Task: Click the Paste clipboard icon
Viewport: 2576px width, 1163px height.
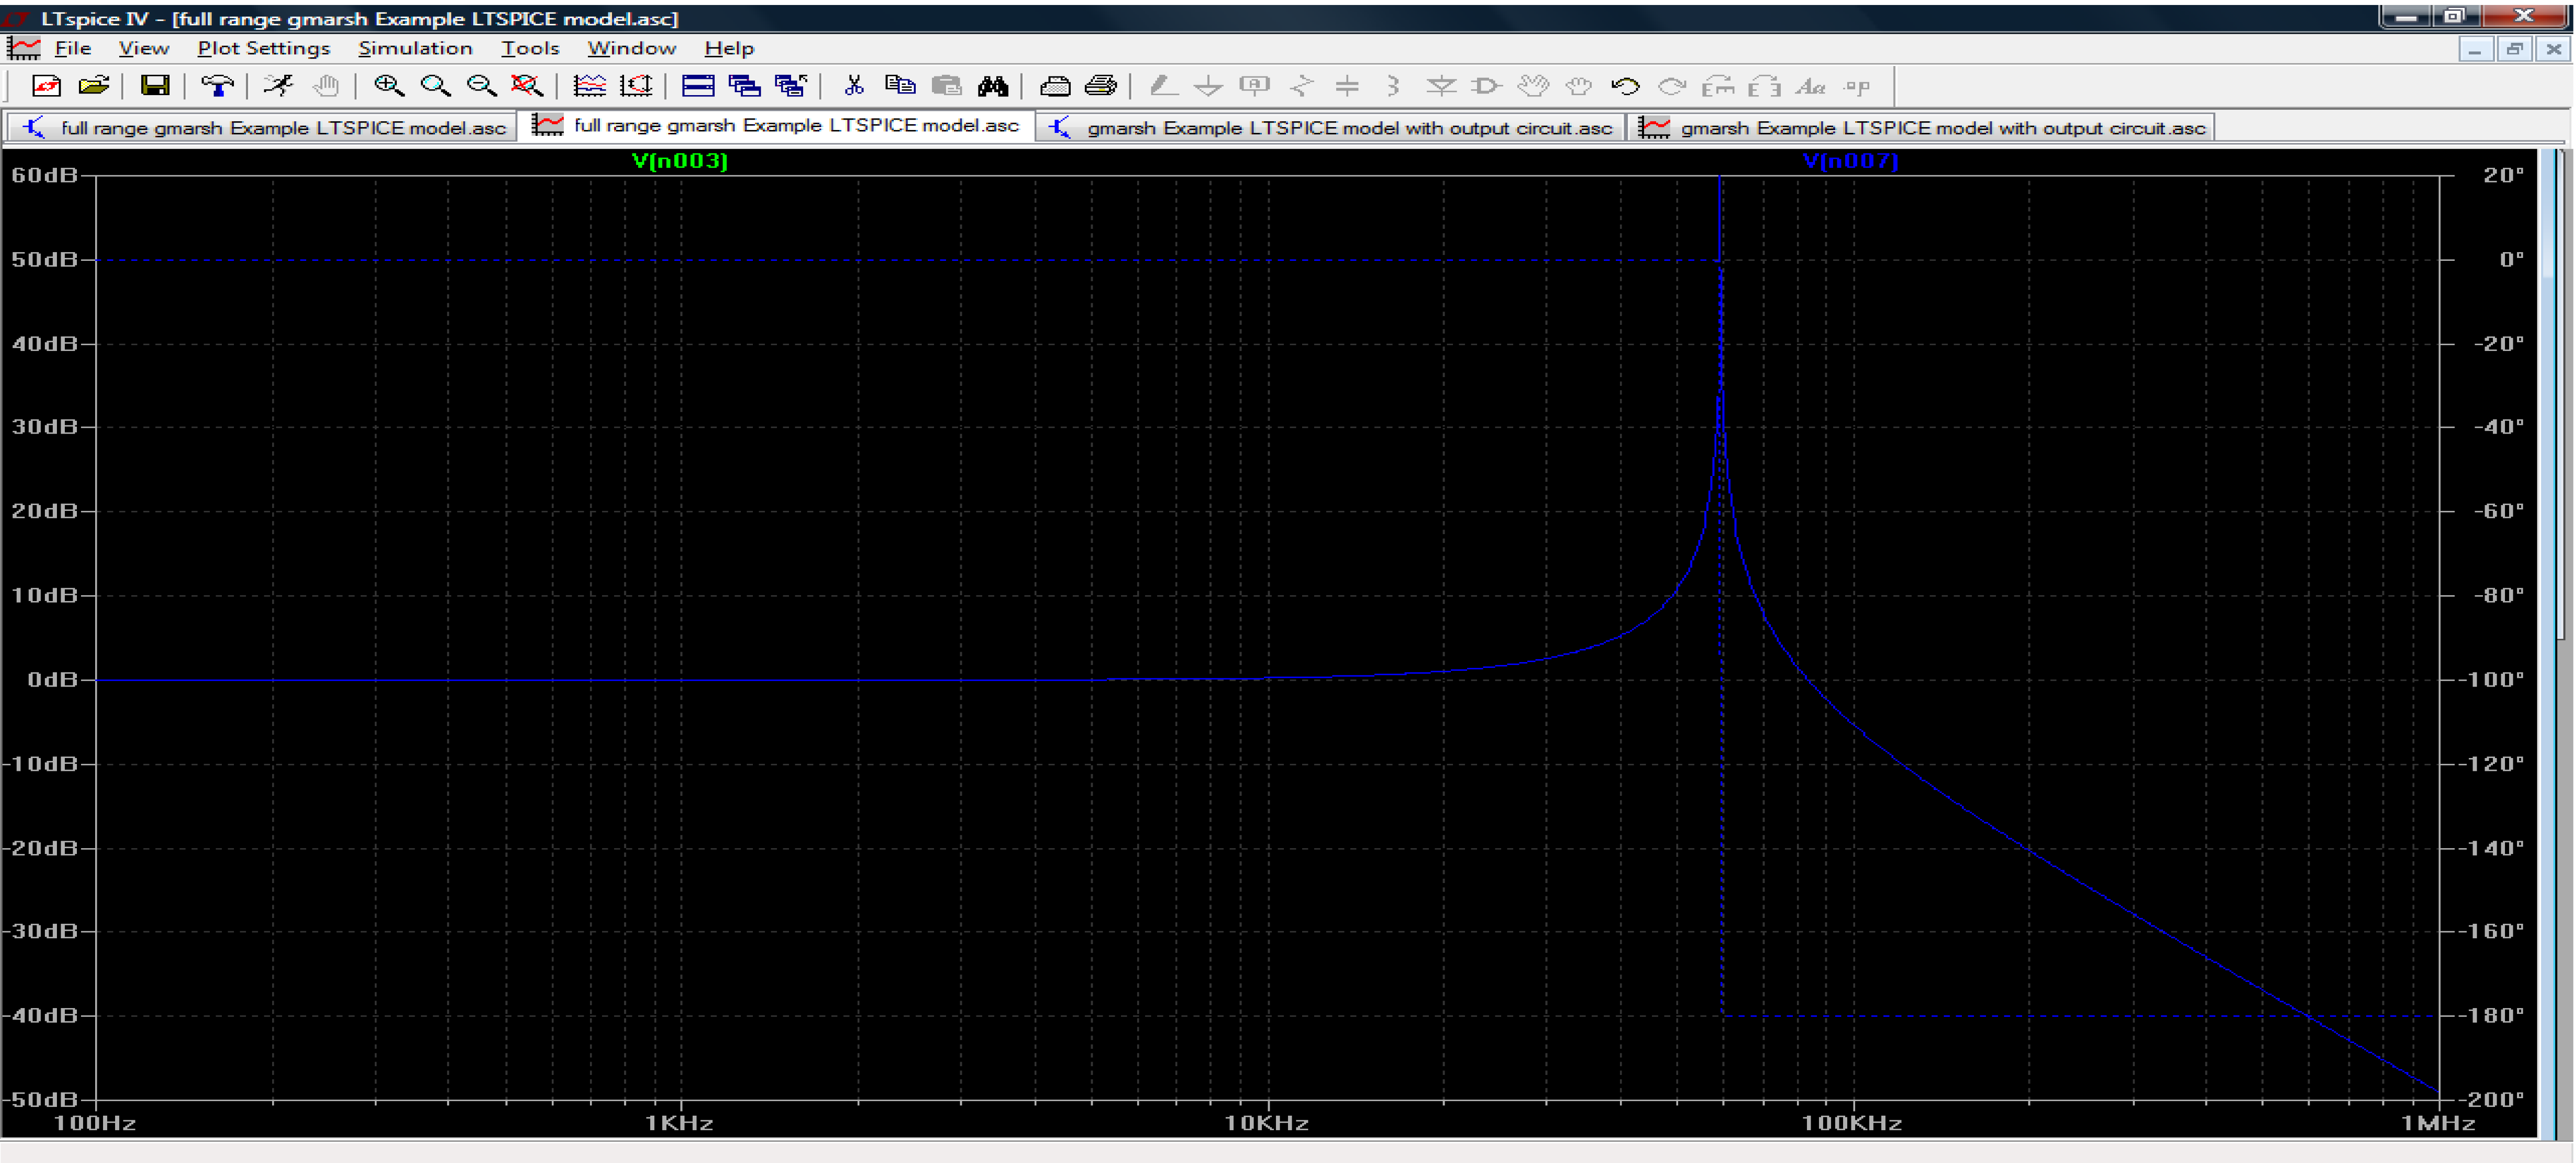Action: 946,86
